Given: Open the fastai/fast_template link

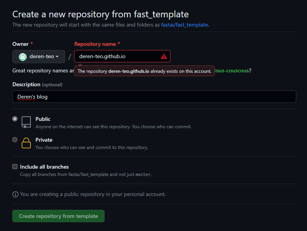Looking at the screenshot, I should [x=184, y=25].
